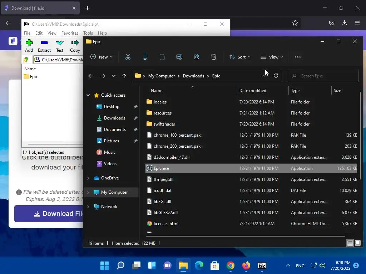Switch to large thumbnails view icon in status bar
The image size is (366, 274).
pos(357,243)
